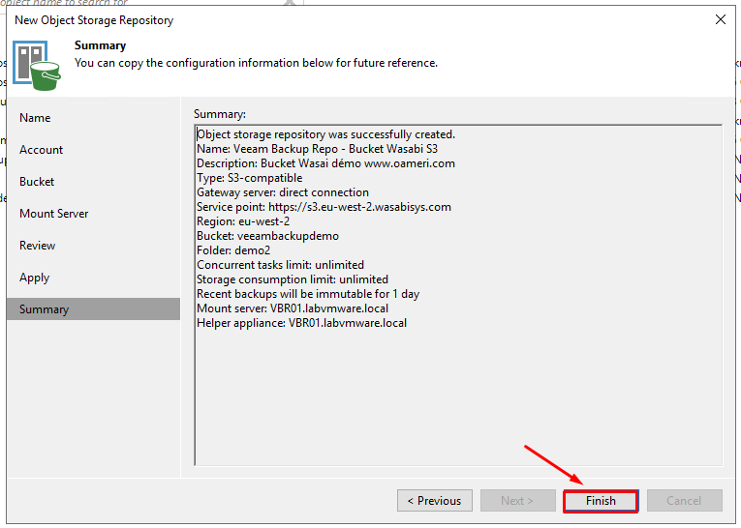Click the 'Helper appliance: VBR01.labvmware.local' line
This screenshot has height=528, width=741.
click(x=301, y=323)
